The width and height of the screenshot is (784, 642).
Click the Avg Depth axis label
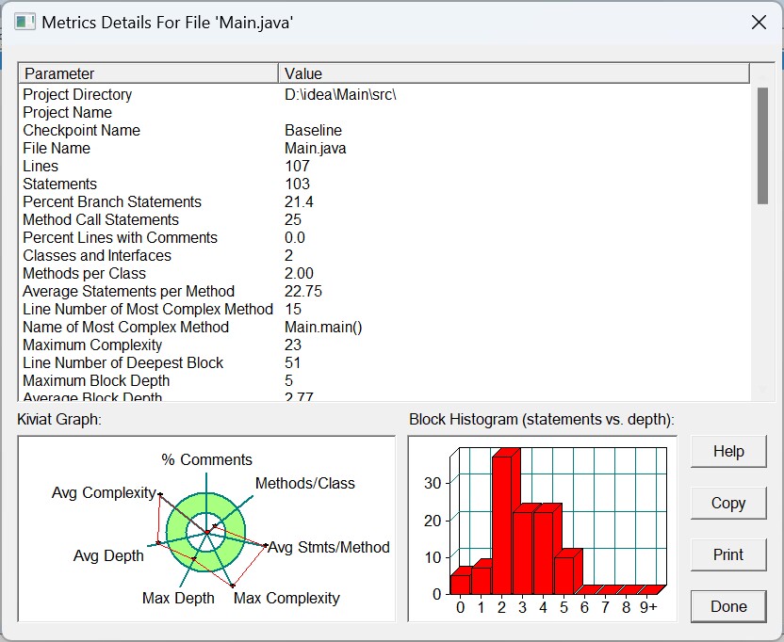(108, 555)
